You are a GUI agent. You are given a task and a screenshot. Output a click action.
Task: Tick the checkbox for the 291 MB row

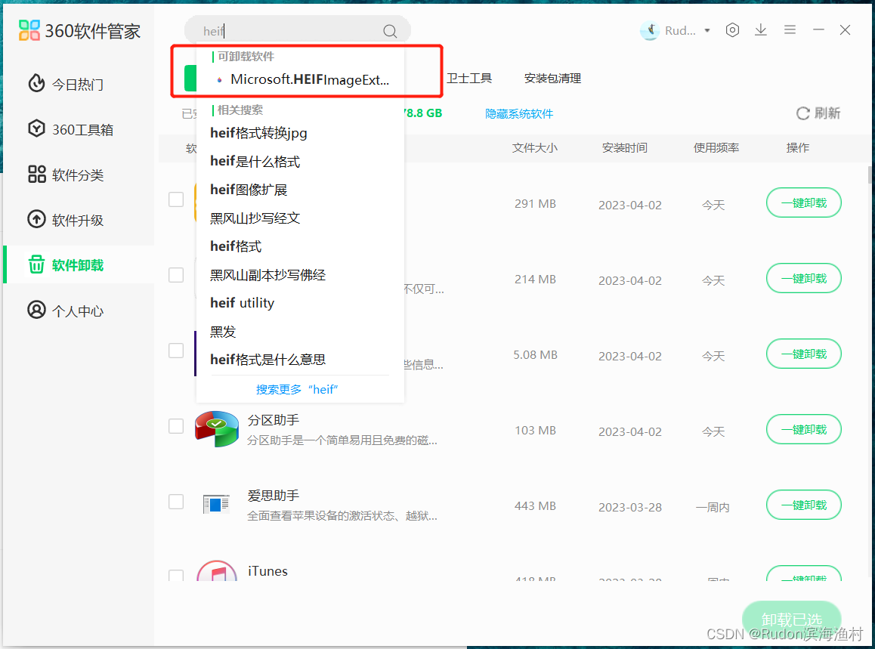click(176, 199)
